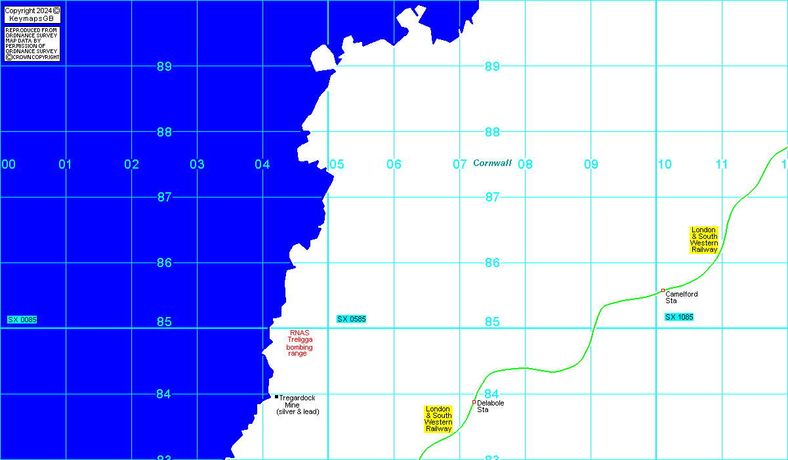
Task: Click the railway label near Camelford station
Action: (704, 240)
